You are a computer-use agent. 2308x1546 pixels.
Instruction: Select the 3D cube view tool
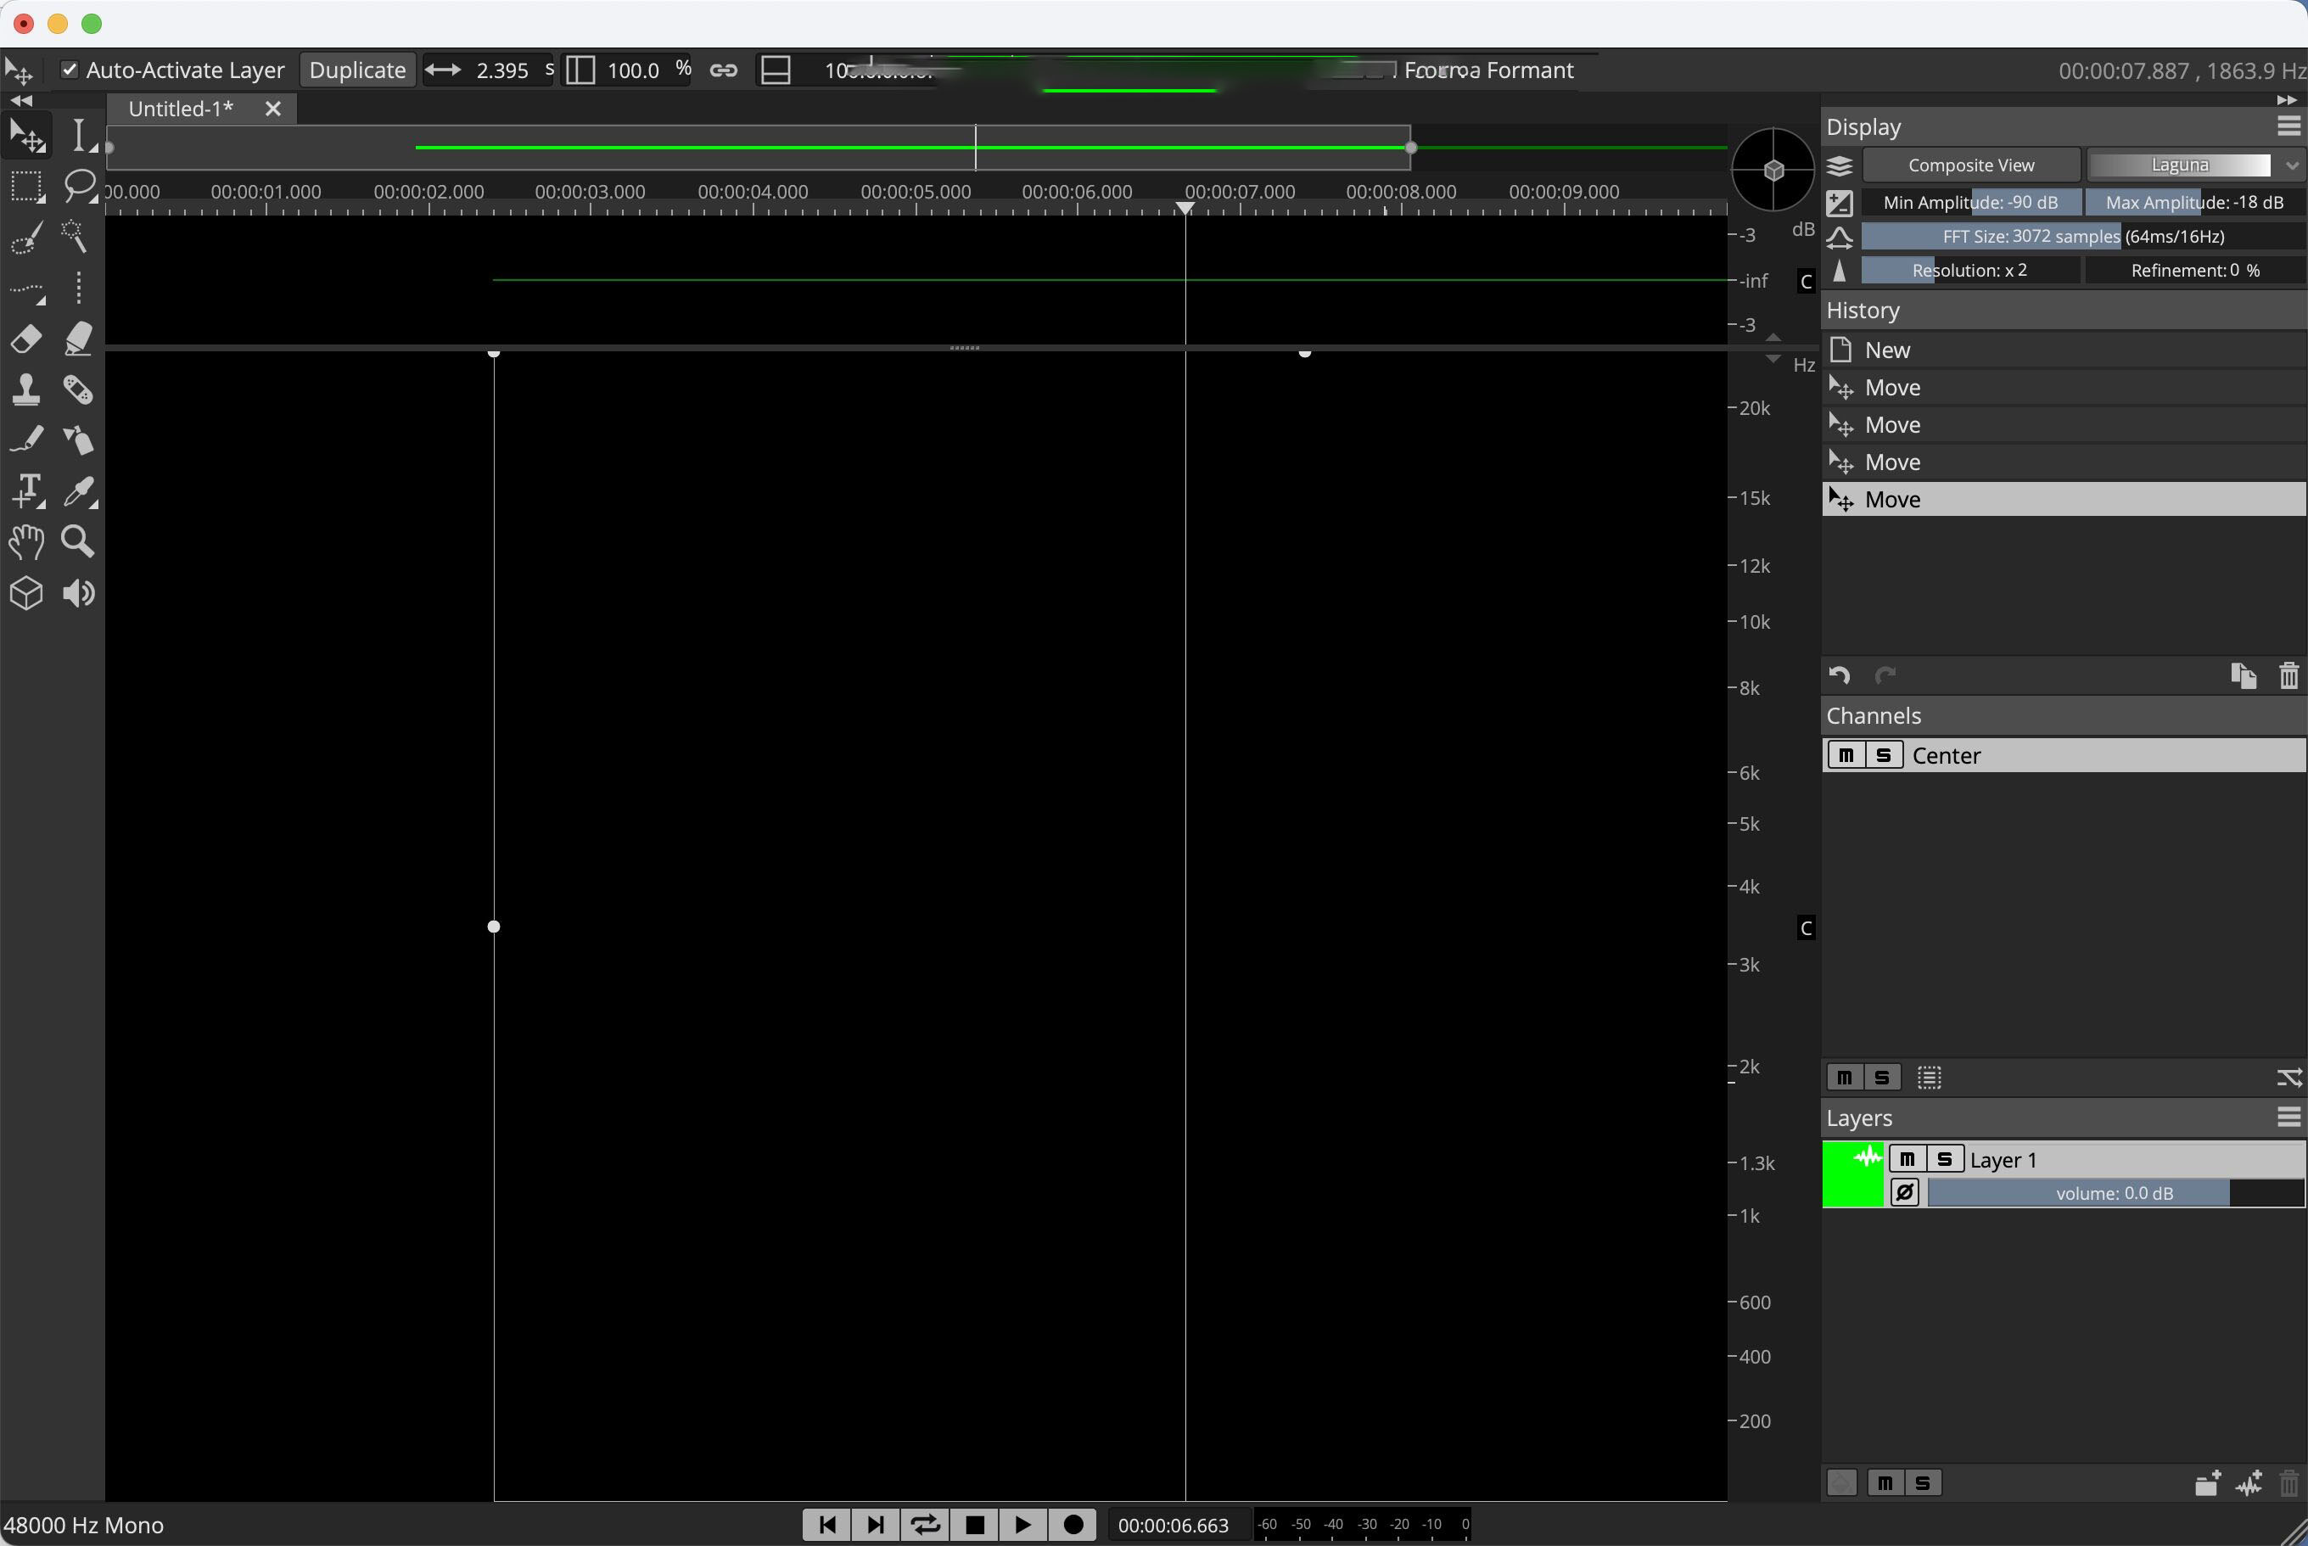click(x=25, y=592)
